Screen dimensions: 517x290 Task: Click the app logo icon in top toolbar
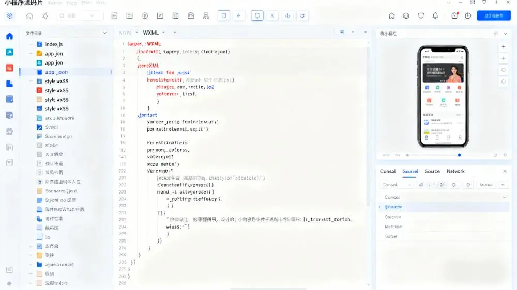click(x=9, y=16)
